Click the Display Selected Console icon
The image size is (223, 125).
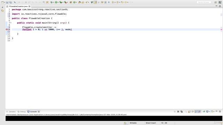click(x=207, y=112)
